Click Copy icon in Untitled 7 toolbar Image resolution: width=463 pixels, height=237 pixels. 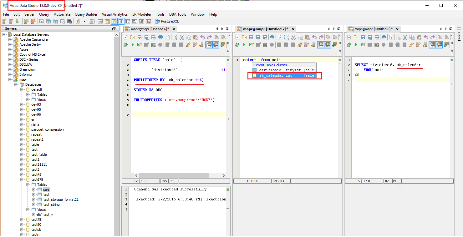(300, 37)
